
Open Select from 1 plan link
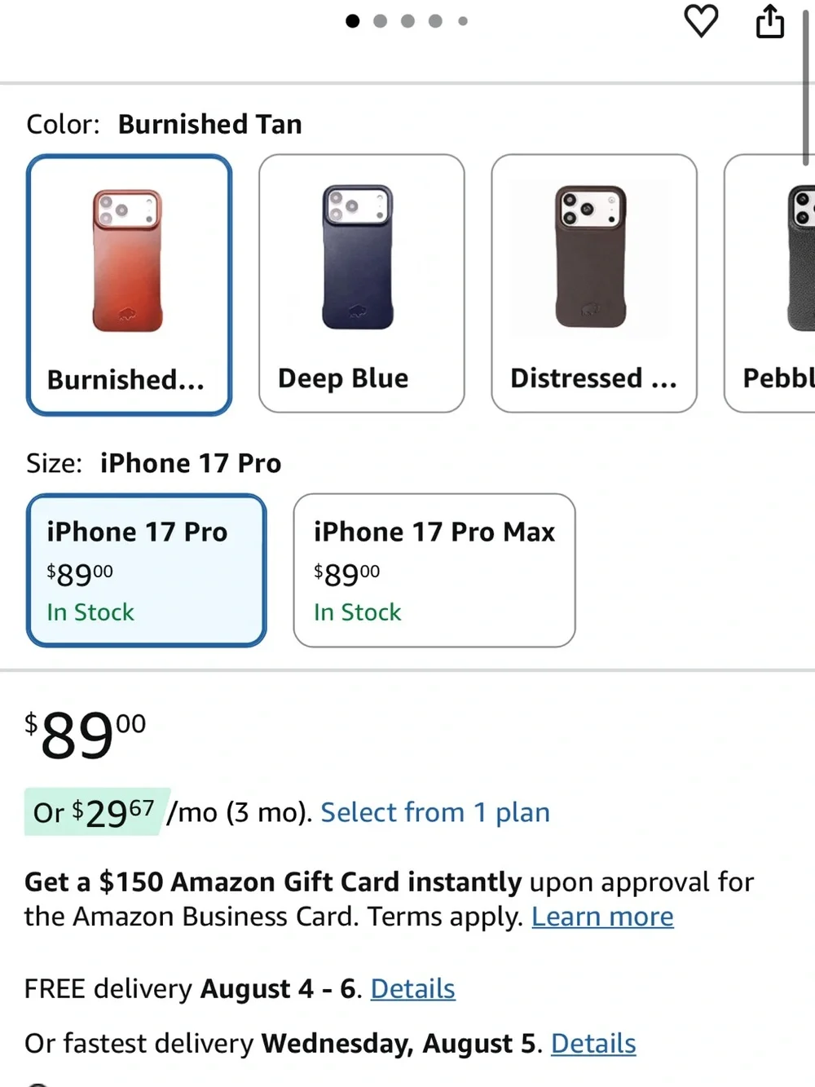pos(435,812)
